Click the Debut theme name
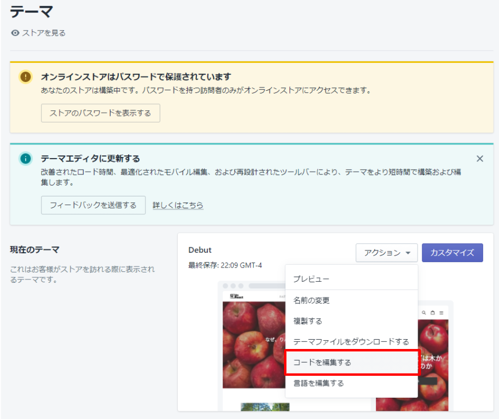 (x=200, y=250)
